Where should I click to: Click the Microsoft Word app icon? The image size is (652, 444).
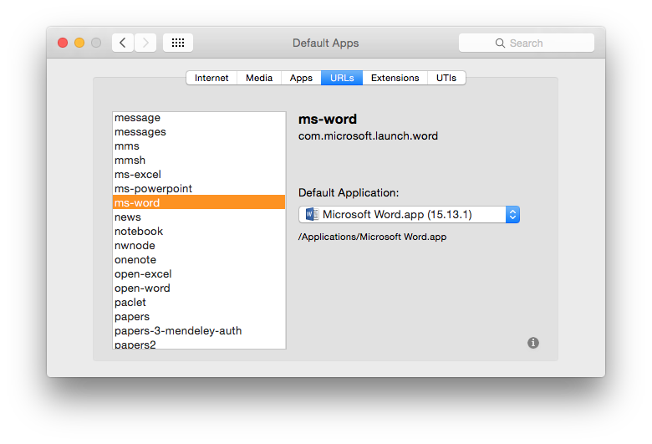pyautogui.click(x=312, y=215)
